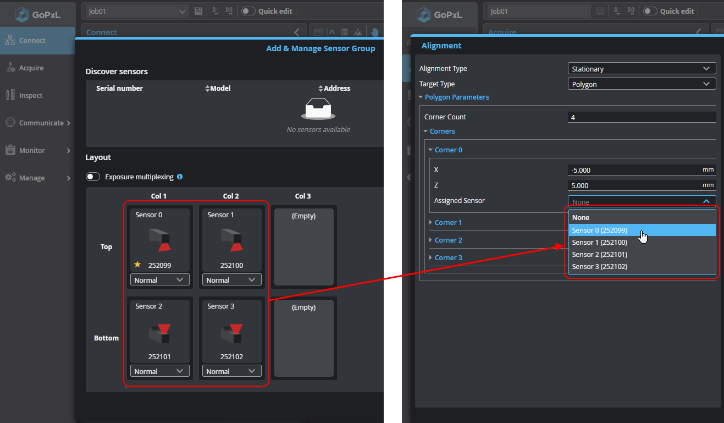Select the pan hand tool icon
Viewport: 724px width, 423px height.
[375, 32]
